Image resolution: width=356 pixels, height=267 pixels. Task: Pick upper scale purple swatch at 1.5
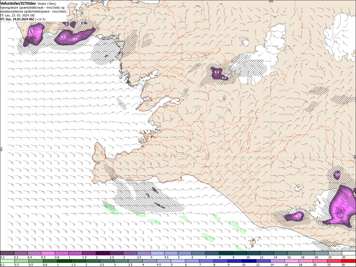click(89, 253)
